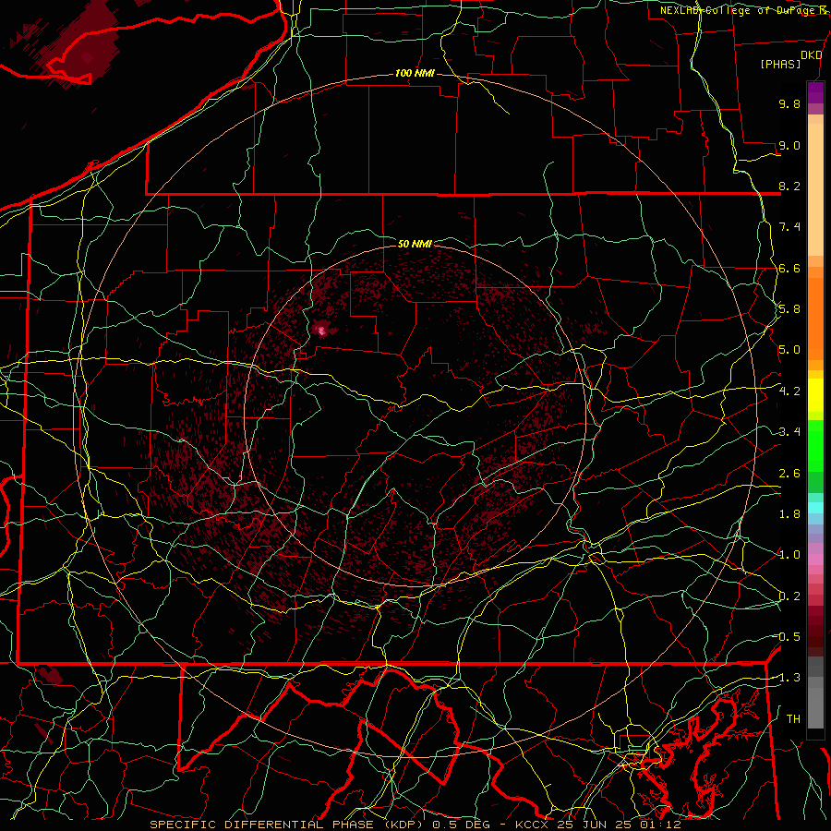Image resolution: width=831 pixels, height=831 pixels.
Task: Click the 5.0 scale value
Action: (789, 350)
